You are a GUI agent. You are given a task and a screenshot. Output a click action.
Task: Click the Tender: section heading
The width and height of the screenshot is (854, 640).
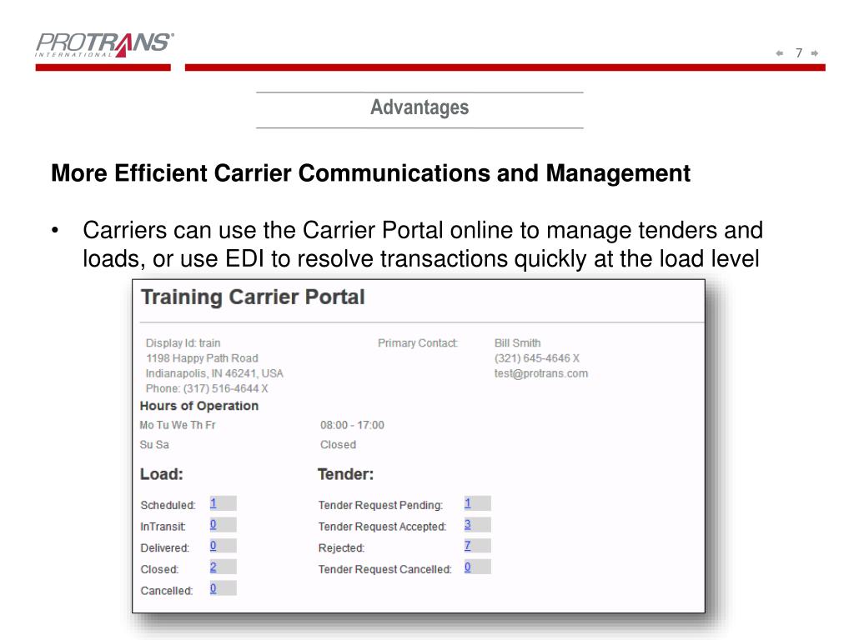(x=345, y=474)
